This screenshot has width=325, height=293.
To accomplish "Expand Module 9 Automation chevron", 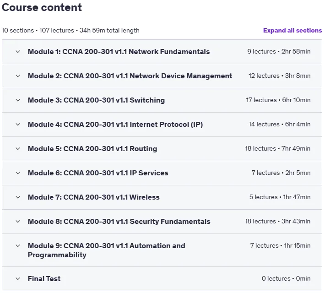I will [18, 246].
